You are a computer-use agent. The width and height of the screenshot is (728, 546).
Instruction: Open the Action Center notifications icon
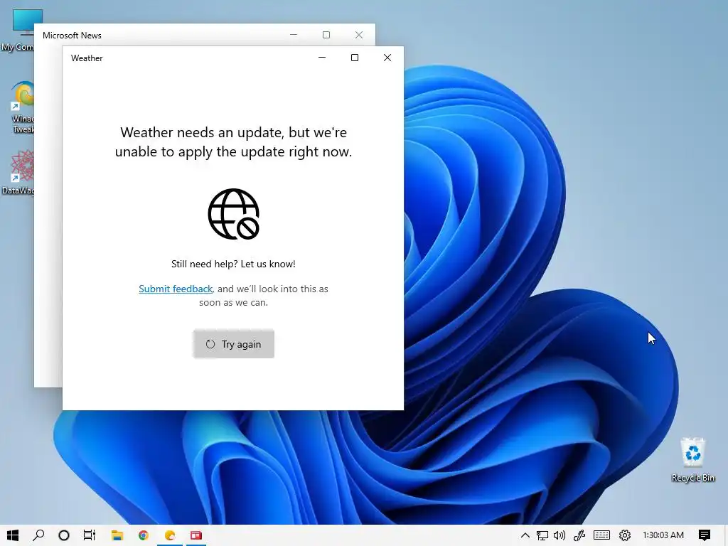pyautogui.click(x=705, y=535)
